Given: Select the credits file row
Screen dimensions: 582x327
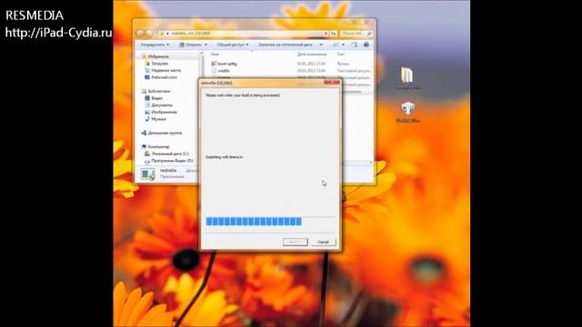Looking at the screenshot, I should (291, 71).
